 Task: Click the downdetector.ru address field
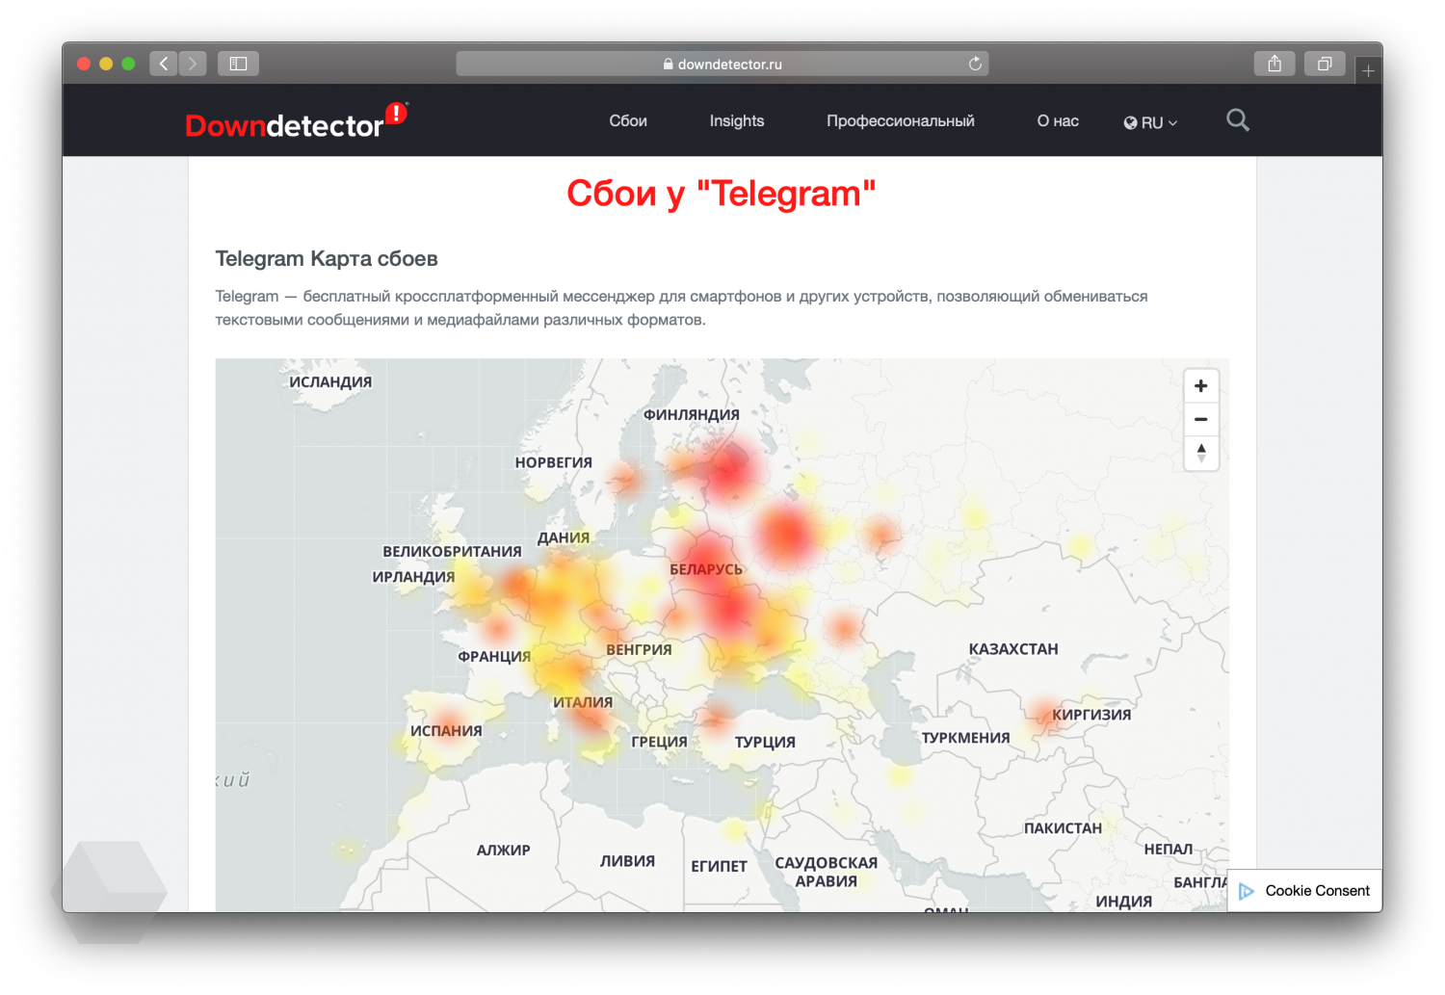pyautogui.click(x=722, y=64)
